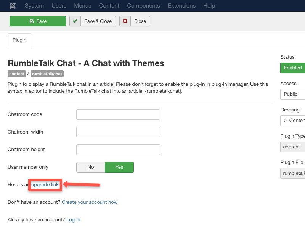Screen dimensions: 305x229
Task: Open the Extensions menu
Action: (x=181, y=6)
